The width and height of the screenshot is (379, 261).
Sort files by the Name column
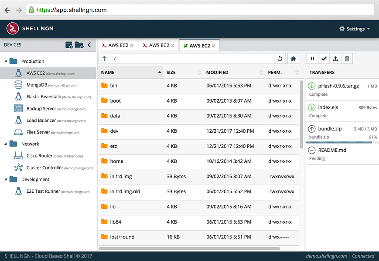[x=130, y=72]
